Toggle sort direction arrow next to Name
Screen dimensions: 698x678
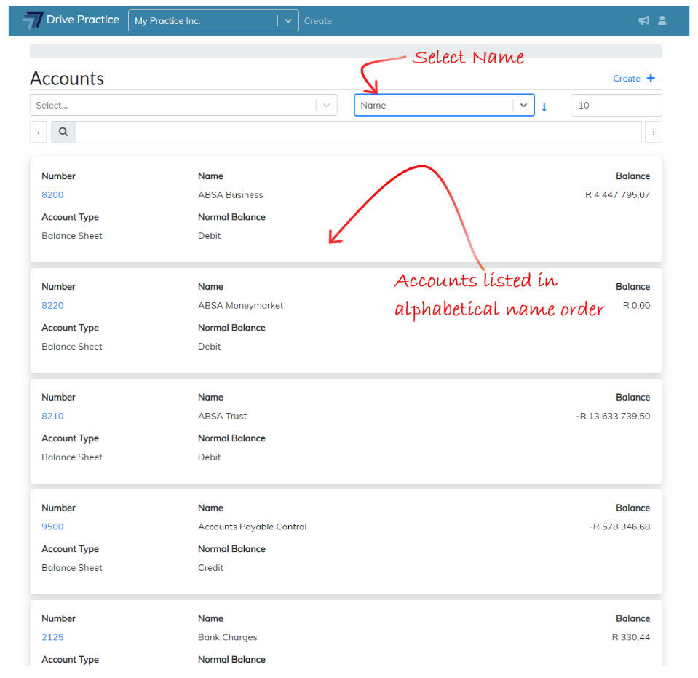(544, 107)
